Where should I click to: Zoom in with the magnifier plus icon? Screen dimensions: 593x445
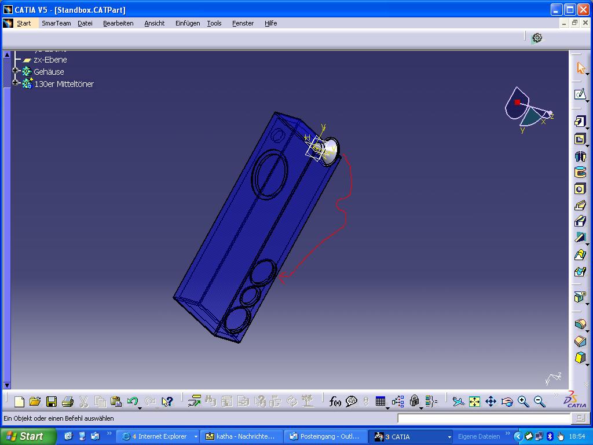(524, 402)
